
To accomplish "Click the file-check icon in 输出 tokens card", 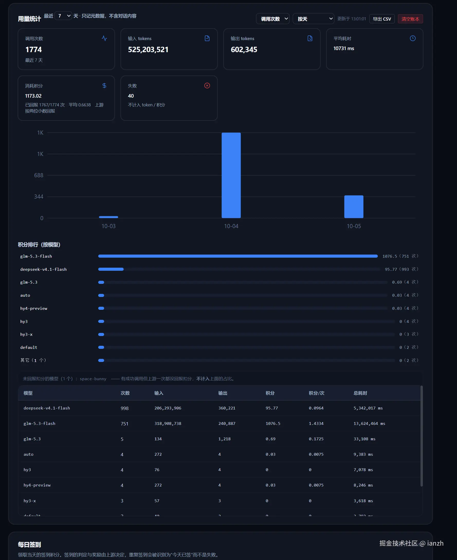I will click(x=310, y=38).
